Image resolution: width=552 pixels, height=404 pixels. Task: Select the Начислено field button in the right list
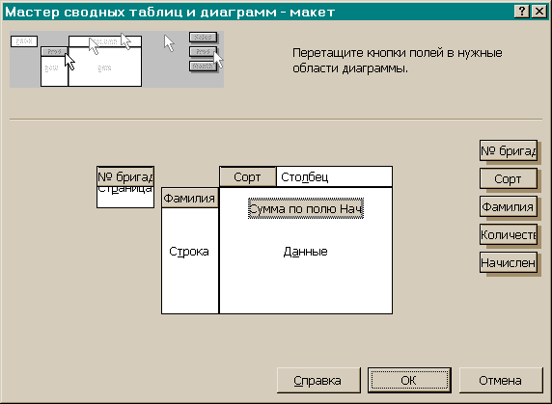point(509,262)
